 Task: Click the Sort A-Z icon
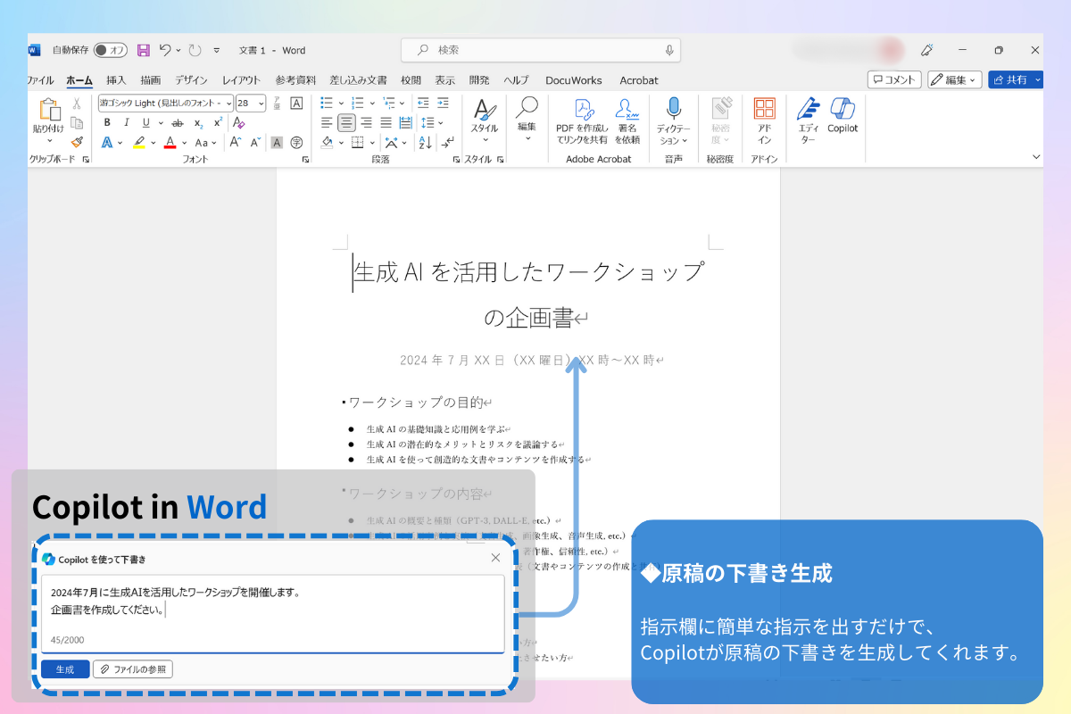pos(425,142)
